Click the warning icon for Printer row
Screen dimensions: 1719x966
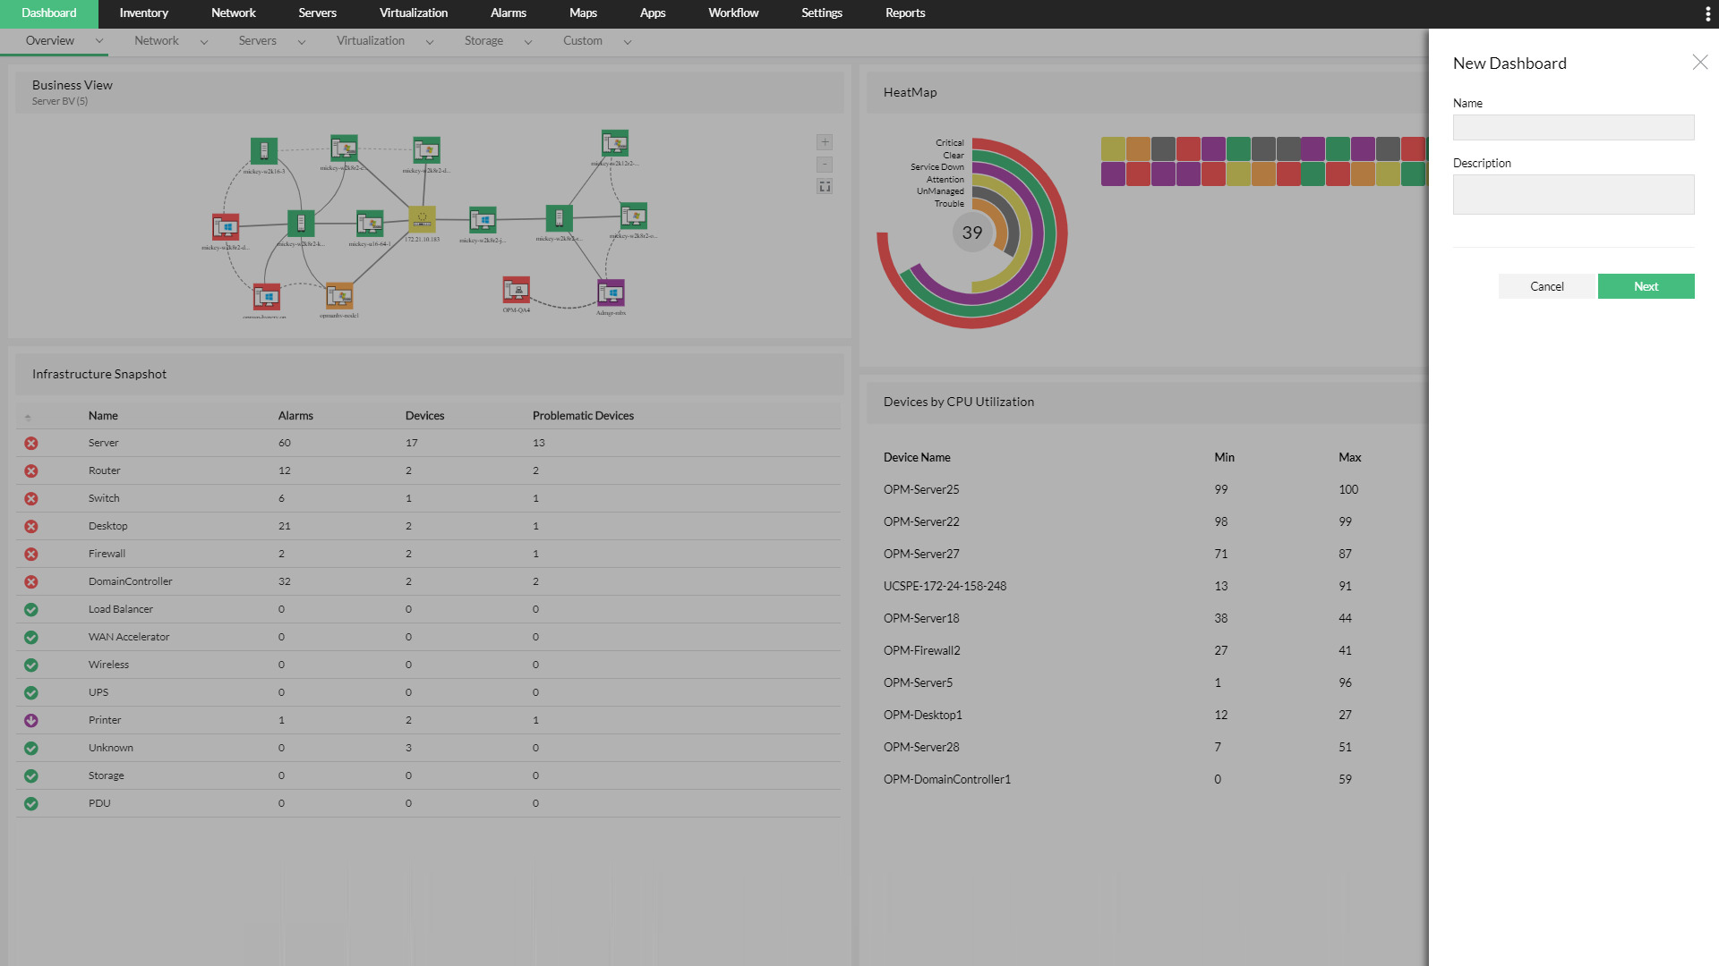tap(32, 719)
